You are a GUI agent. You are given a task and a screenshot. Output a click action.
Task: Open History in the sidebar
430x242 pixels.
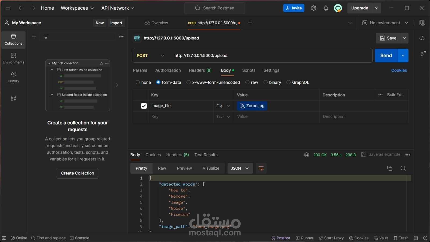click(13, 77)
